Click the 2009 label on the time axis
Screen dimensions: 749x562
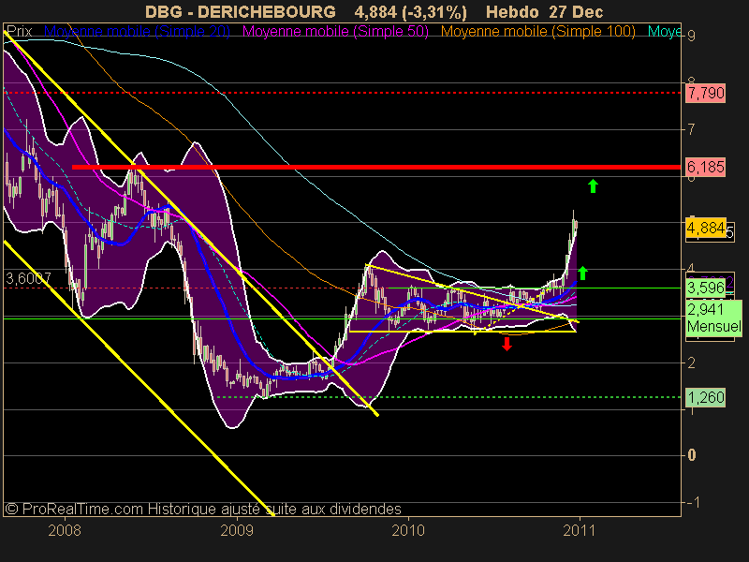(237, 530)
